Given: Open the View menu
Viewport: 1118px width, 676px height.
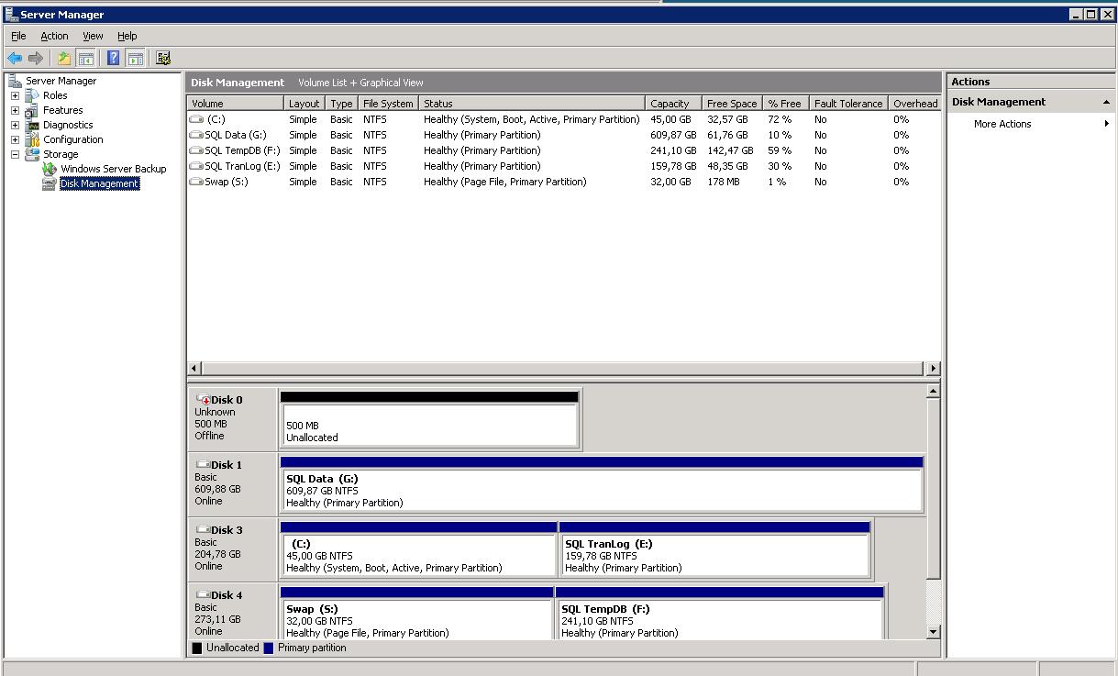Looking at the screenshot, I should click(x=93, y=36).
